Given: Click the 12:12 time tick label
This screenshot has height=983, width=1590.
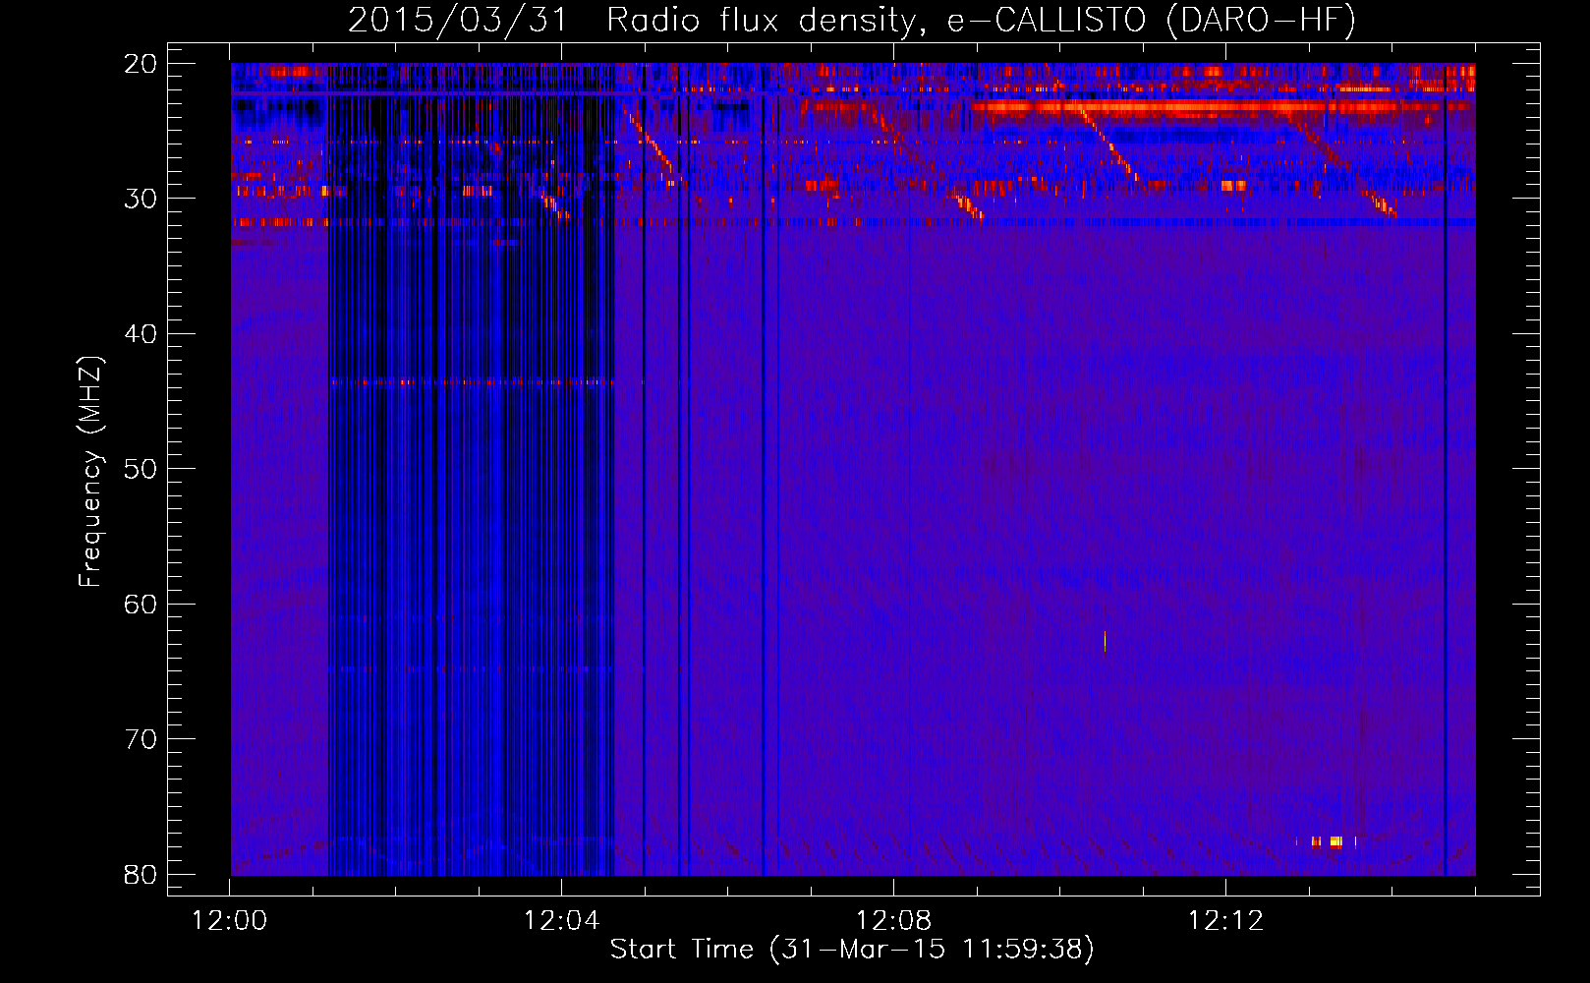Looking at the screenshot, I should tap(1225, 921).
